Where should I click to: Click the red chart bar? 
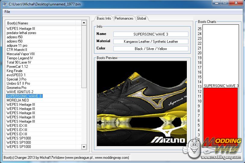pos(220,114)
